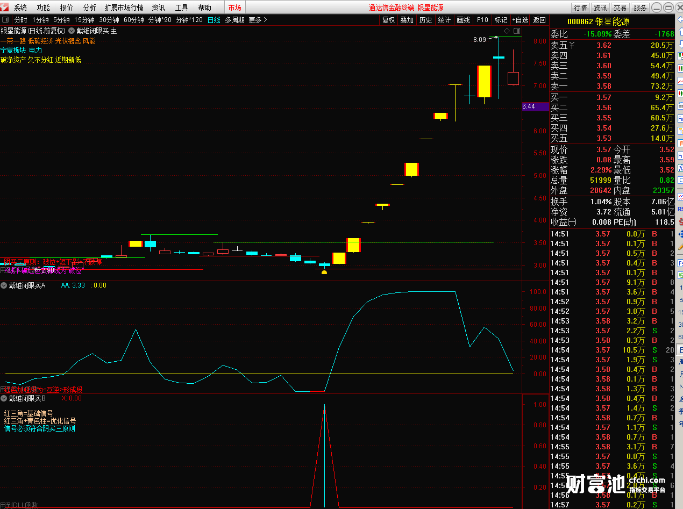Click the 买一 bid row at 3.57
The width and height of the screenshot is (683, 509).
pos(612,97)
